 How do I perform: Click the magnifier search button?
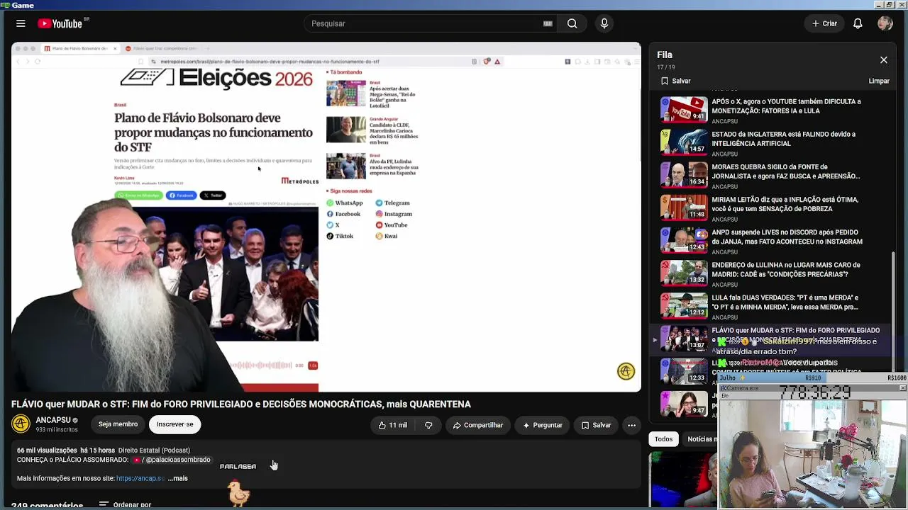[572, 23]
